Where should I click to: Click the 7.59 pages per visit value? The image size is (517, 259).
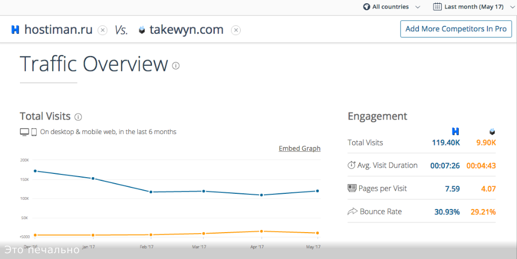(452, 189)
